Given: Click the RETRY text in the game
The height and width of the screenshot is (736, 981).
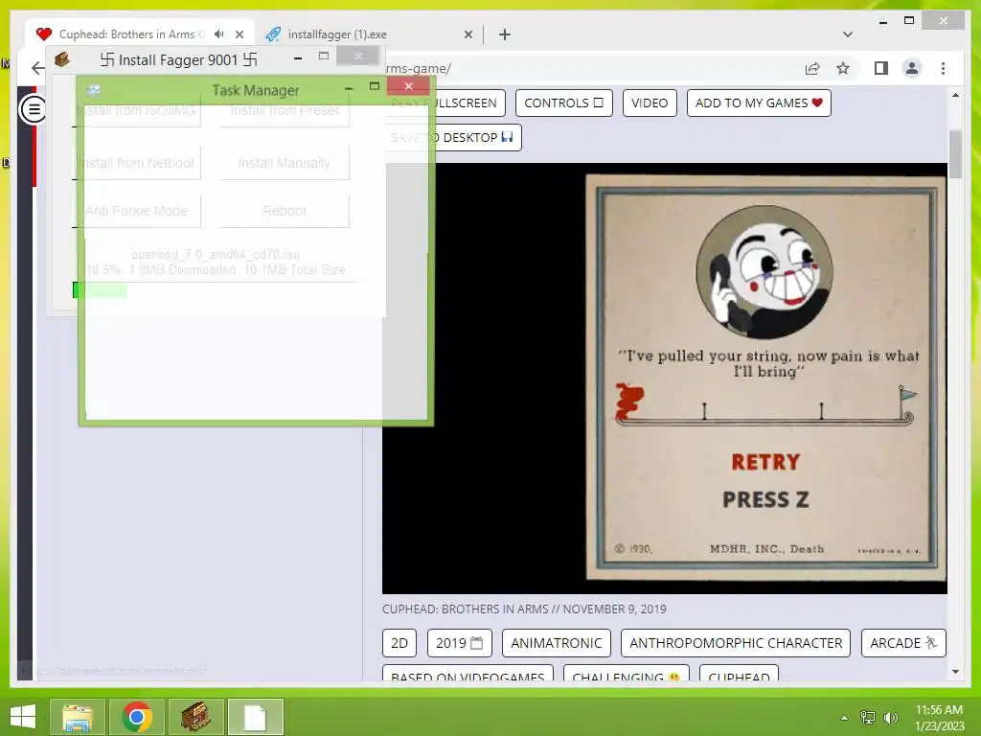Looking at the screenshot, I should tap(765, 462).
